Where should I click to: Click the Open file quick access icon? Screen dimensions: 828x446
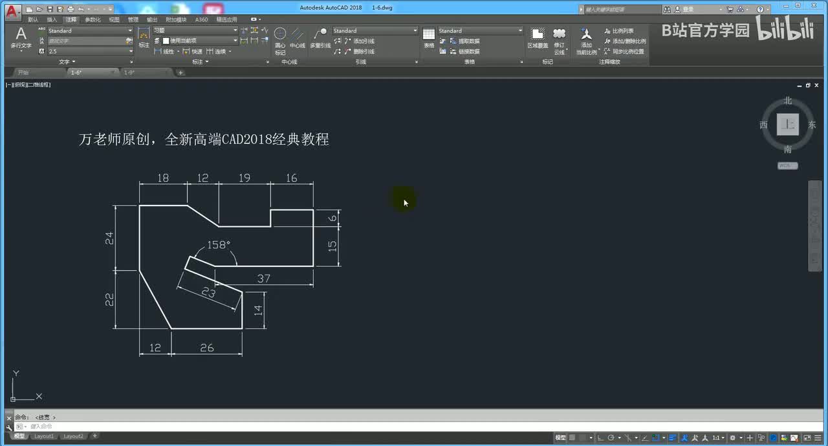pos(39,9)
